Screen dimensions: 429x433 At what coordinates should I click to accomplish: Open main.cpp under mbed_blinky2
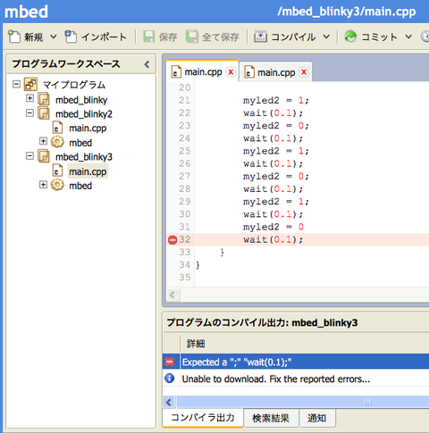tap(88, 129)
